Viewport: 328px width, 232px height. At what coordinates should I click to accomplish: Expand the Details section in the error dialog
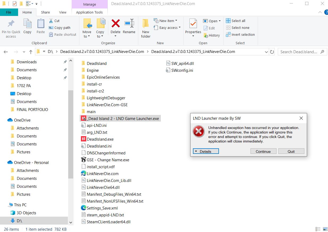tap(206, 151)
